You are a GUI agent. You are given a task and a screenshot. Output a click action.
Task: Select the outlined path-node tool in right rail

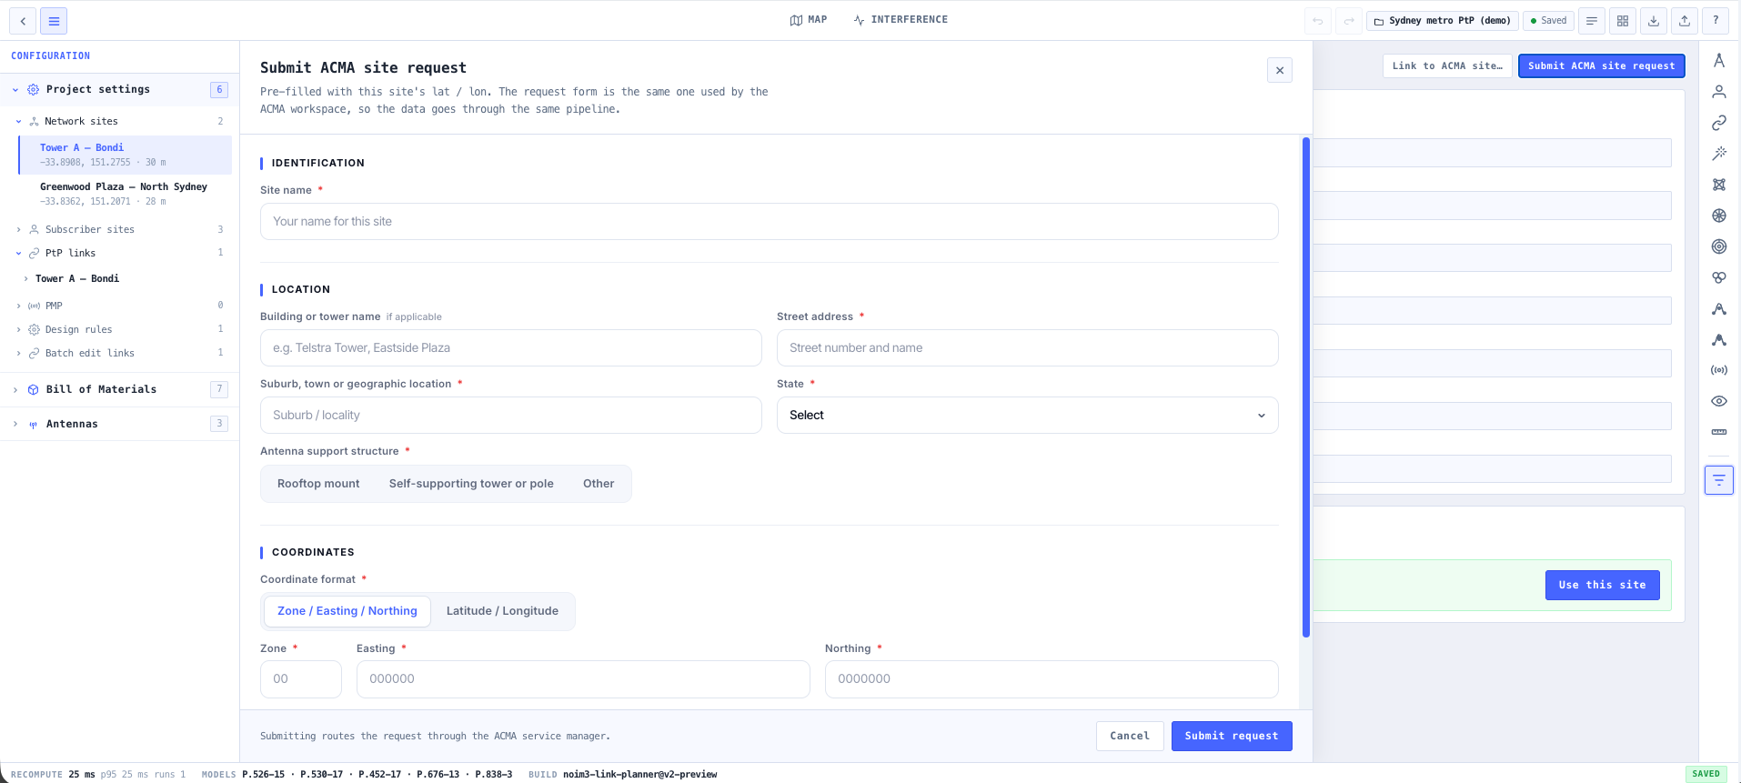[x=1719, y=309]
